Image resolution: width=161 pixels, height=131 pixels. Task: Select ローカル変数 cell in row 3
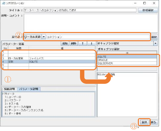coord(19,58)
